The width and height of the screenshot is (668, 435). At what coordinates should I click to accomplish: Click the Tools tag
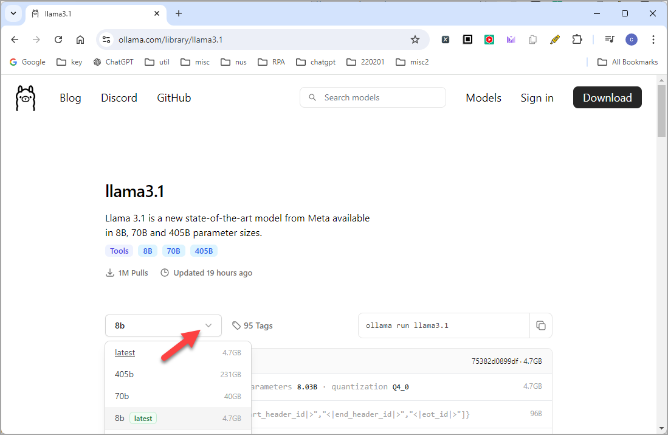point(119,251)
